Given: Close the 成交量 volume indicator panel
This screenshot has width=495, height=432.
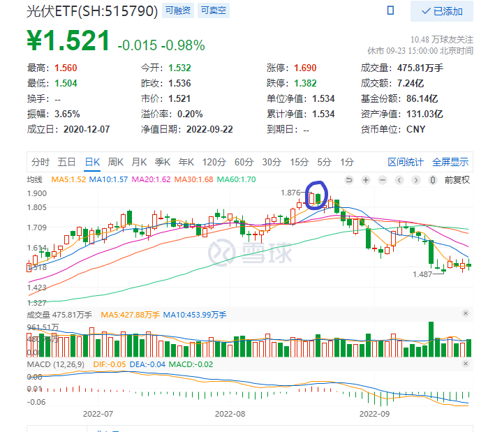Looking at the screenshot, I should click(465, 313).
